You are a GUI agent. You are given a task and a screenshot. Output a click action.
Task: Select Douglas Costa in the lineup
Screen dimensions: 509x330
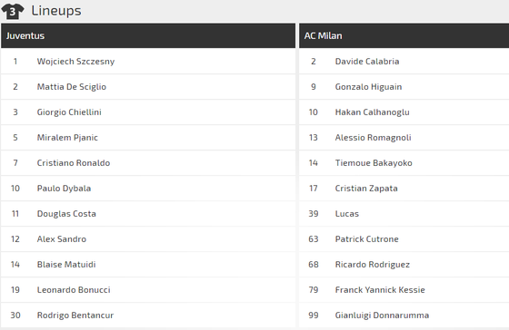[66, 214]
